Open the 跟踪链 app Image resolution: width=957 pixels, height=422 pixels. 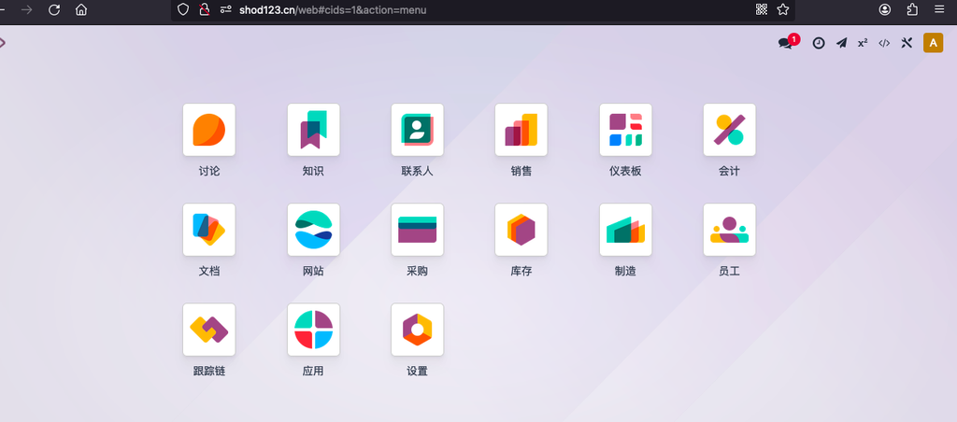208,330
